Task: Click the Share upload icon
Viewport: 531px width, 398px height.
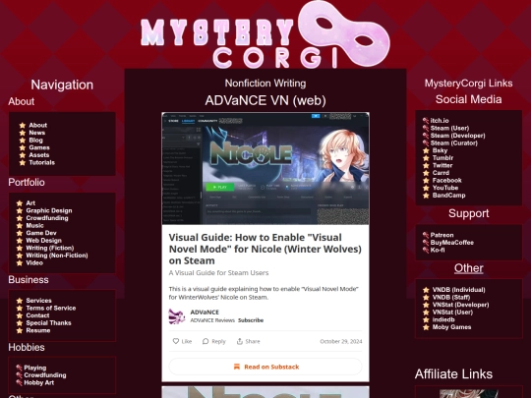Action: 240,341
